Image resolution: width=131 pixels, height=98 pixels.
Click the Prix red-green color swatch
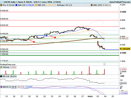1,5
